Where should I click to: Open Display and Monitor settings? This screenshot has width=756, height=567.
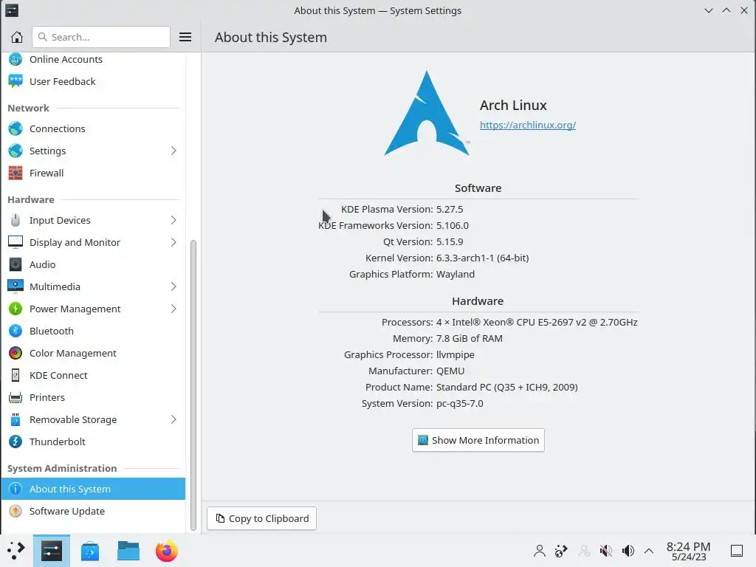pyautogui.click(x=93, y=242)
